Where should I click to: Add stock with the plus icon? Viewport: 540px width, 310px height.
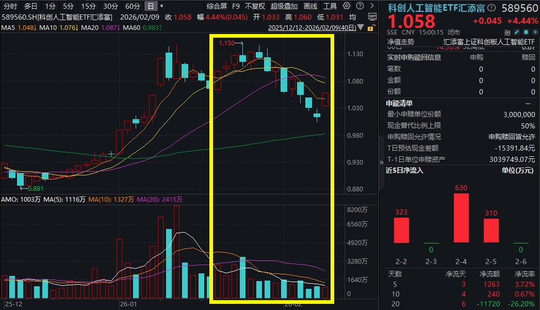pos(535,32)
